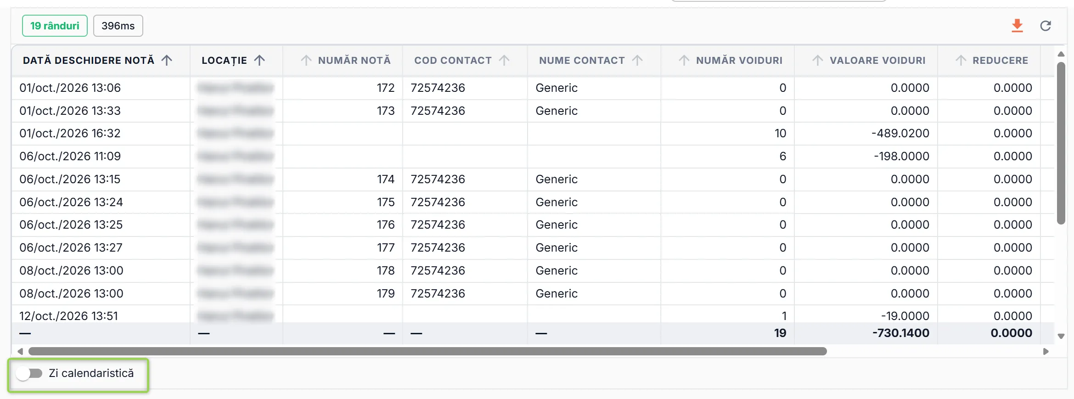
Task: Click the scroll right arrow of horizontal scrollbar
Action: pyautogui.click(x=1046, y=351)
